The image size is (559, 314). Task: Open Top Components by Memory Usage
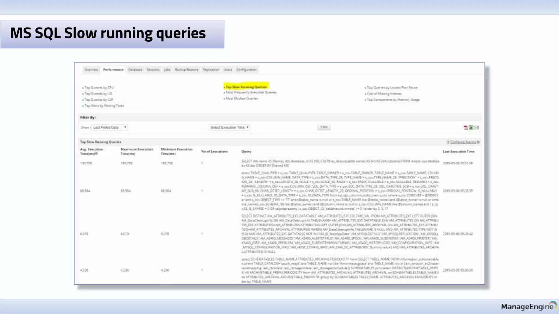tap(393, 100)
